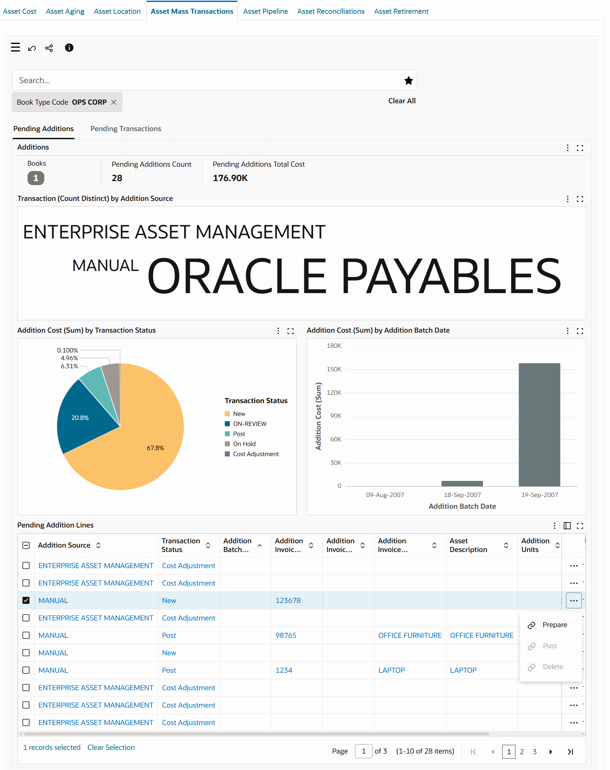
Task: Maximize Transaction by Addition Source chart
Action: [580, 199]
